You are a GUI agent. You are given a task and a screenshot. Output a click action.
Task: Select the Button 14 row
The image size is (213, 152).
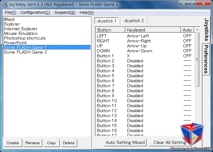145,121
